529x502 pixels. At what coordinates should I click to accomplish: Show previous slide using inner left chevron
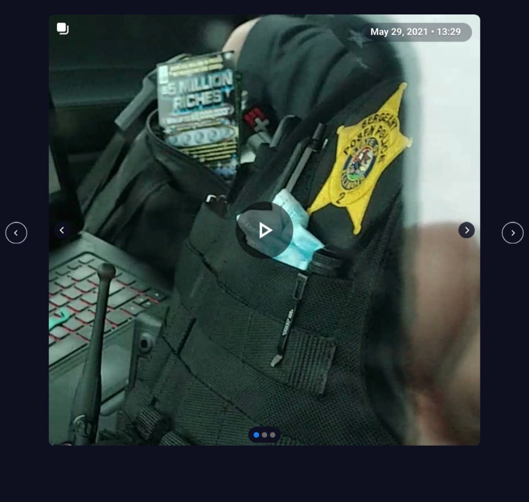(62, 230)
